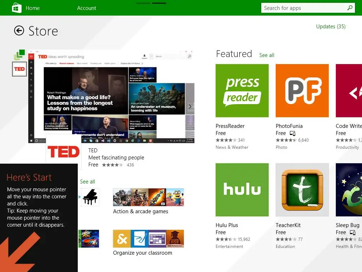Click the BSE graduation cap app thumbnail
Viewport: 362px width, 272px height.
[175, 239]
